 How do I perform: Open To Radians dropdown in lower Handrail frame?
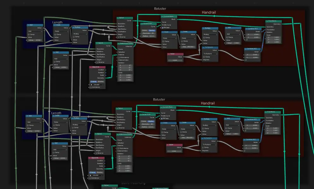point(209,145)
